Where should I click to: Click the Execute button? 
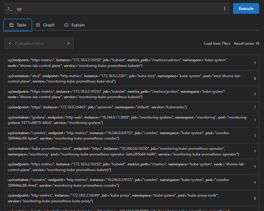[x=246, y=8]
